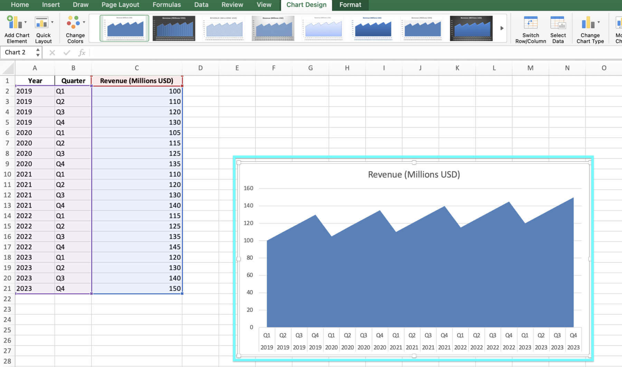Viewport: 622px width, 367px height.
Task: Open the Insert tab
Action: click(x=51, y=5)
